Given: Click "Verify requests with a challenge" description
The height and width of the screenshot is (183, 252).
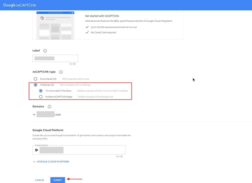Looking at the screenshot, I should coord(75,85).
